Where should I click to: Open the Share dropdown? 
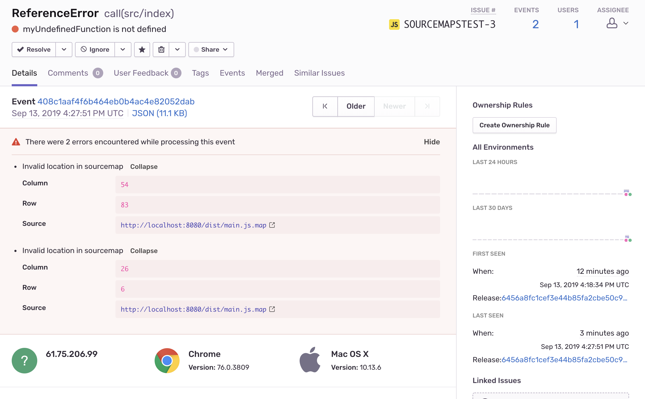[x=211, y=50]
